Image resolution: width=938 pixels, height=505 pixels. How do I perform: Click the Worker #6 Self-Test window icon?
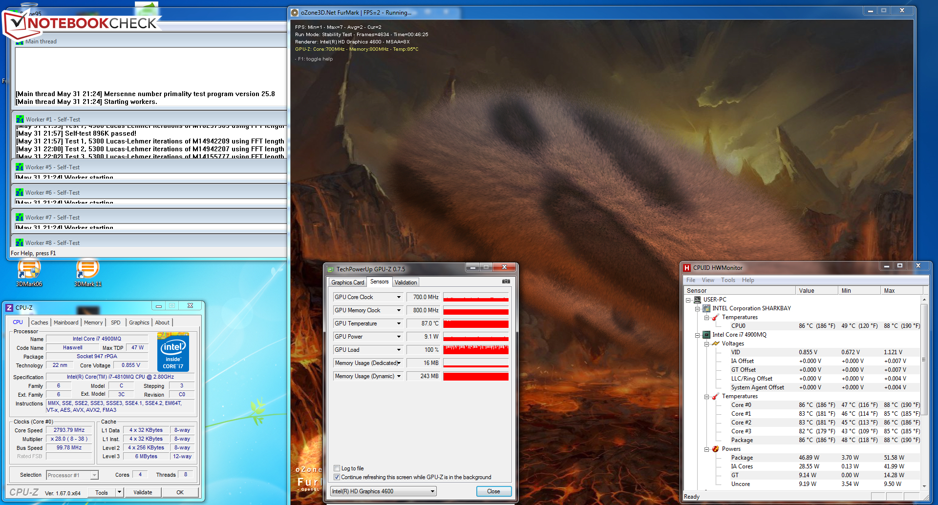point(20,192)
